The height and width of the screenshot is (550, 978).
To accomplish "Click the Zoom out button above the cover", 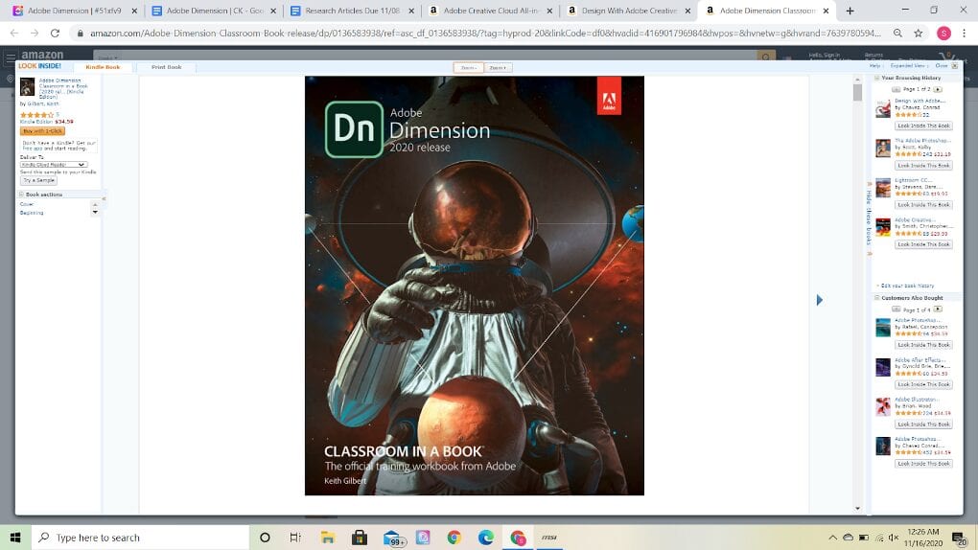I will click(x=469, y=67).
